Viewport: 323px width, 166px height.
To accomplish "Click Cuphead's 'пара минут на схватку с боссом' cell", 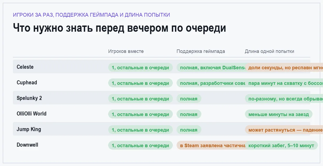I will tap(284, 83).
